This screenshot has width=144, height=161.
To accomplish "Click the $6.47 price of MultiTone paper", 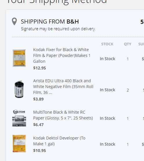I will (38, 125).
